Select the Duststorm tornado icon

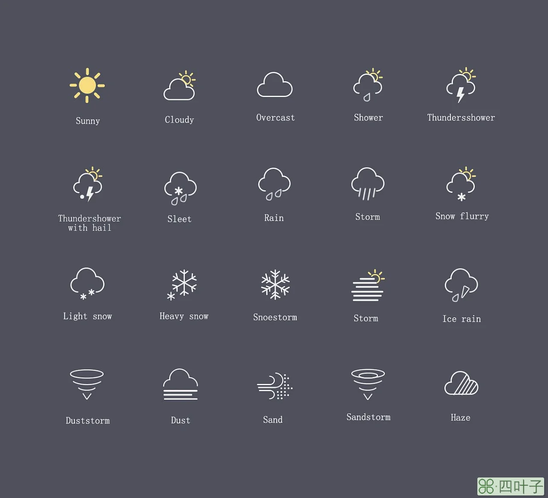coord(87,384)
